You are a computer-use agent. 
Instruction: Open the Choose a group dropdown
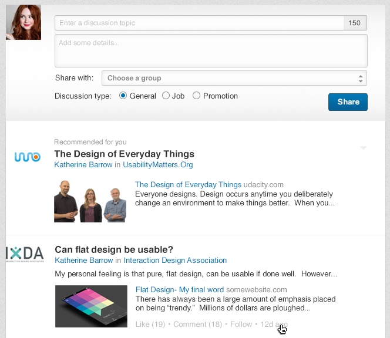pos(234,78)
